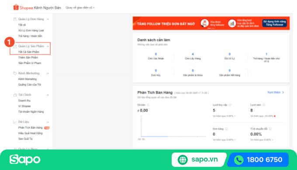
Task: Open the Kênh Marketing submenu item
Action: click(x=28, y=79)
